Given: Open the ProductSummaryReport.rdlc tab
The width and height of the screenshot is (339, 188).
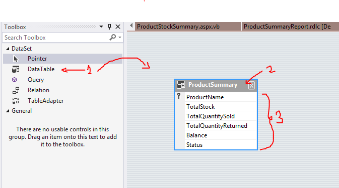Looking at the screenshot, I should (x=290, y=27).
